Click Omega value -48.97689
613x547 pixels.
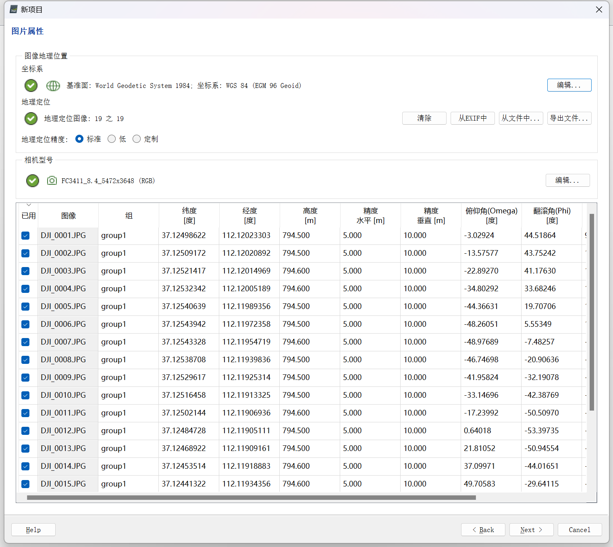pos(481,342)
